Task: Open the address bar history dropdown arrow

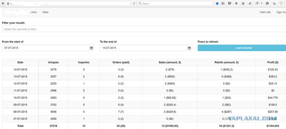Action: 130,4
